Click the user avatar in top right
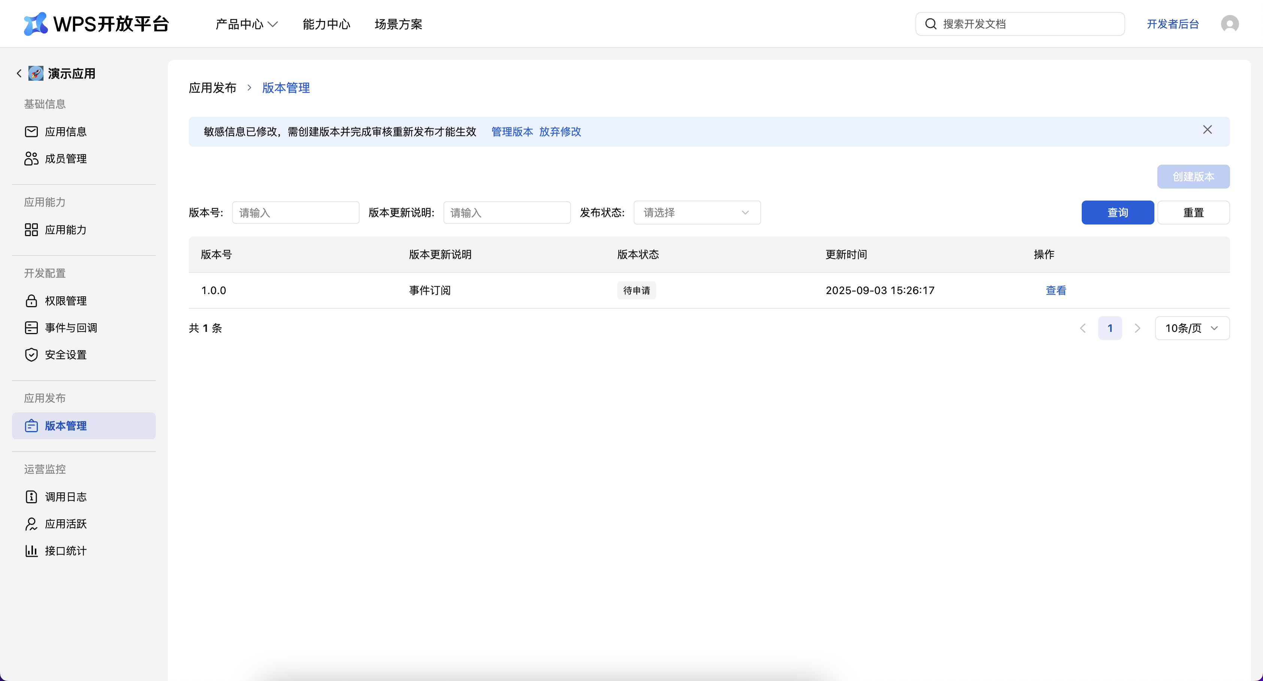The image size is (1263, 681). (1230, 24)
